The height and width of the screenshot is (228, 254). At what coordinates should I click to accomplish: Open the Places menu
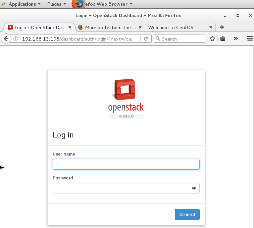[57, 4]
